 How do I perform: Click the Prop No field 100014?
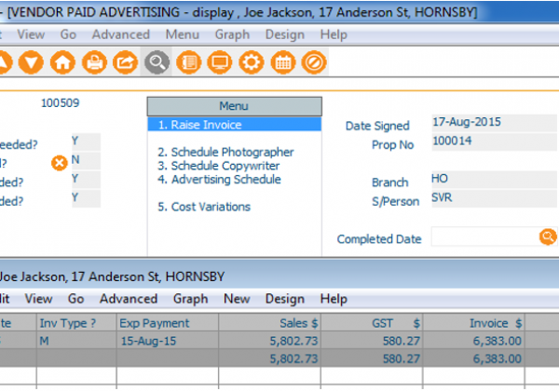pos(494,142)
